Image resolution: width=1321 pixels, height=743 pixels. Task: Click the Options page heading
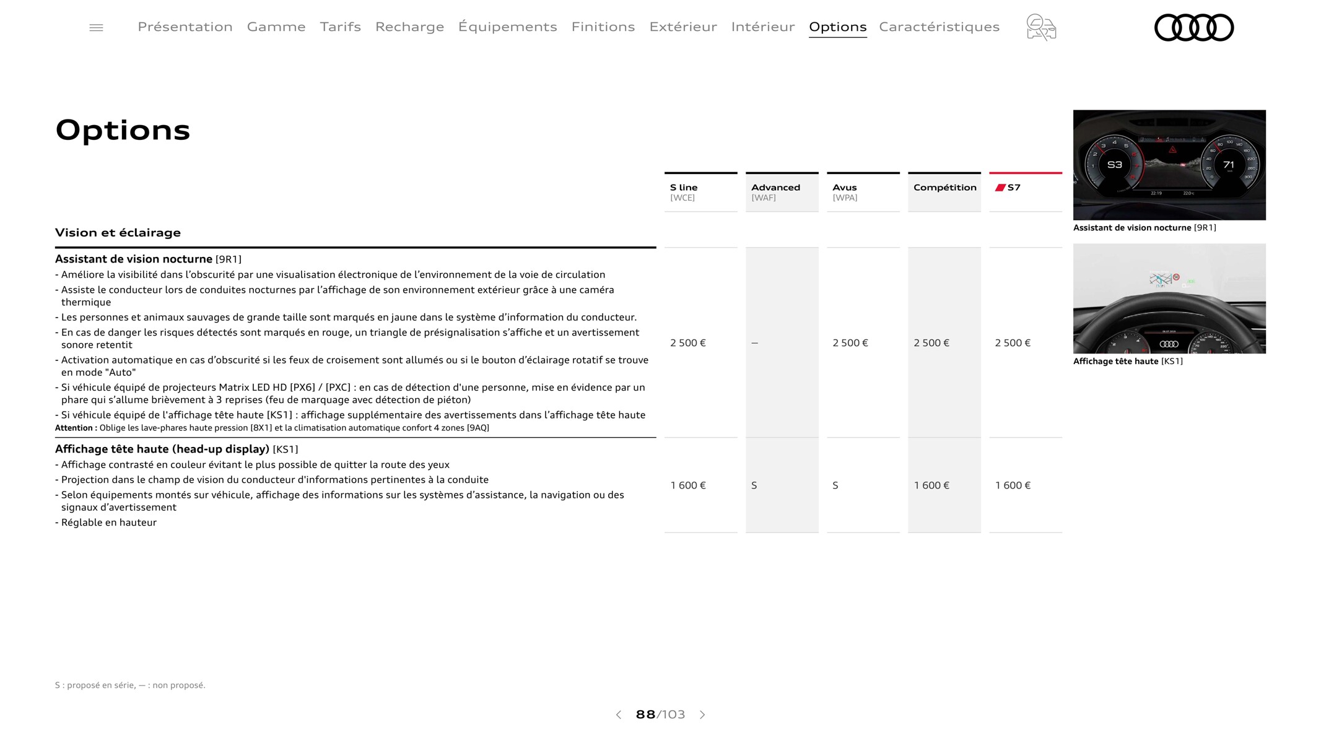point(123,130)
